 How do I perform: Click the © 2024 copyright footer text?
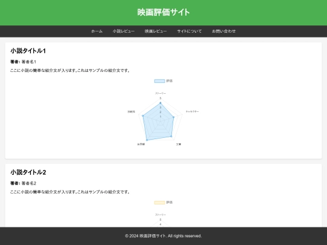point(163,236)
